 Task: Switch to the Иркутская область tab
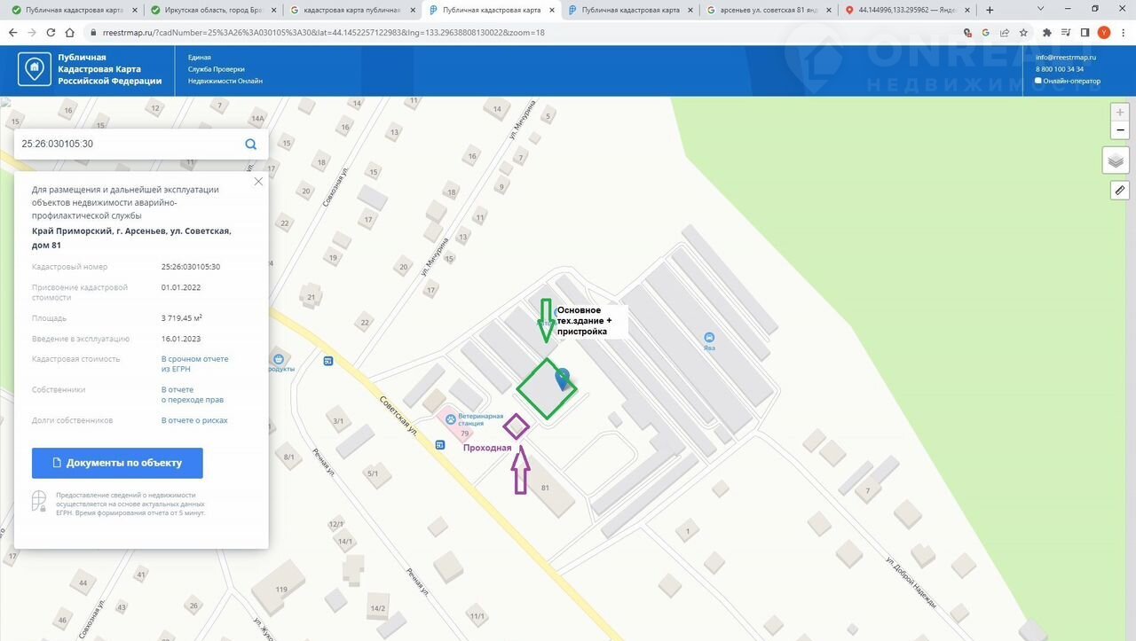click(213, 10)
